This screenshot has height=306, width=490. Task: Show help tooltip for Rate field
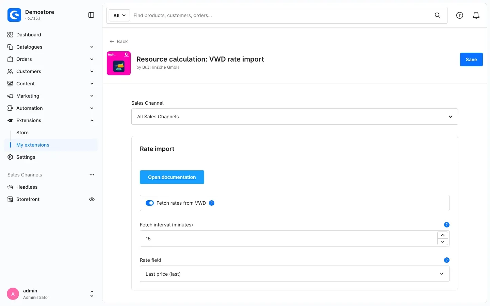click(447, 260)
